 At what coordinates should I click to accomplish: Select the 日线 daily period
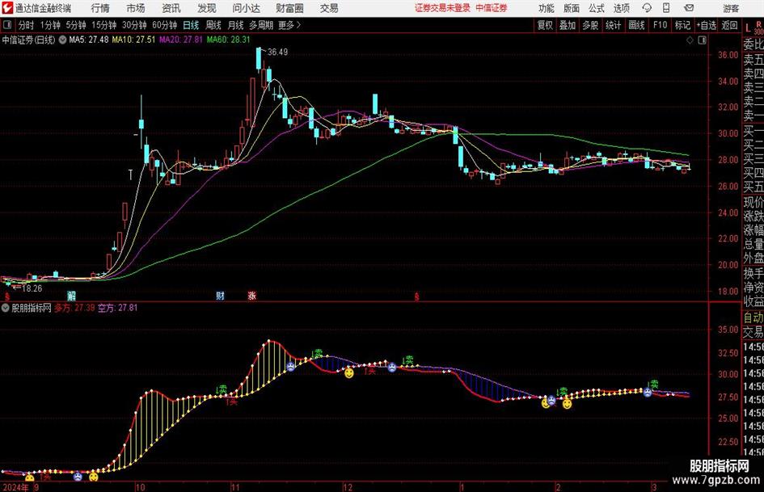pos(191,25)
